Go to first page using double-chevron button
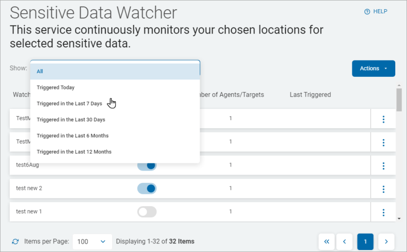 coord(327,241)
